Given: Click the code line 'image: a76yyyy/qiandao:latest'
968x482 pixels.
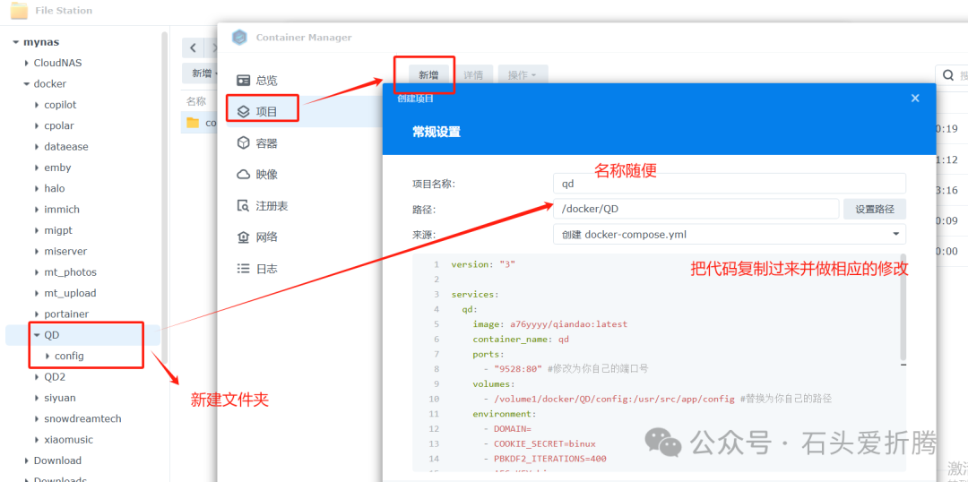Looking at the screenshot, I should (x=550, y=324).
